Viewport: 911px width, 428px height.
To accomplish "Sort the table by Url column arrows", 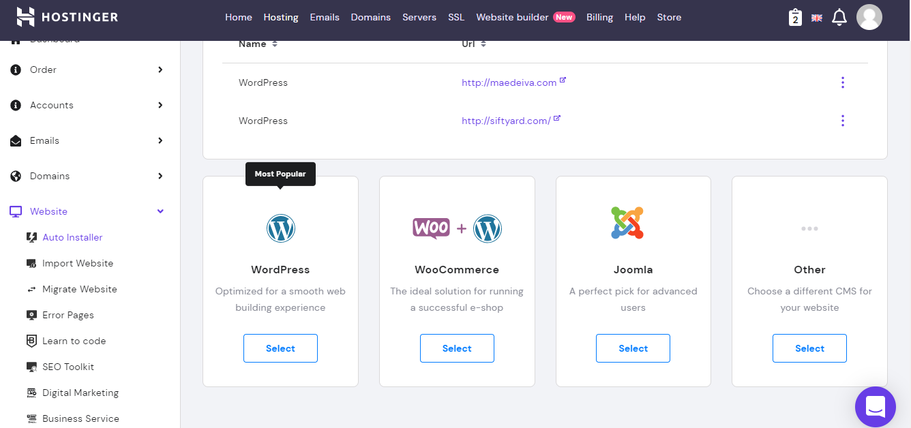I will point(483,44).
